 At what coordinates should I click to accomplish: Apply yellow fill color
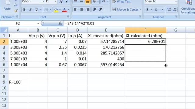click(x=56, y=10)
